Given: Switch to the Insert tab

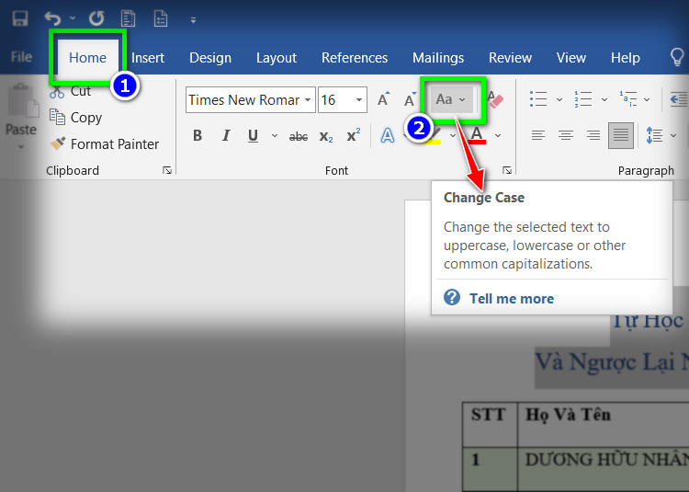Looking at the screenshot, I should click(x=148, y=58).
